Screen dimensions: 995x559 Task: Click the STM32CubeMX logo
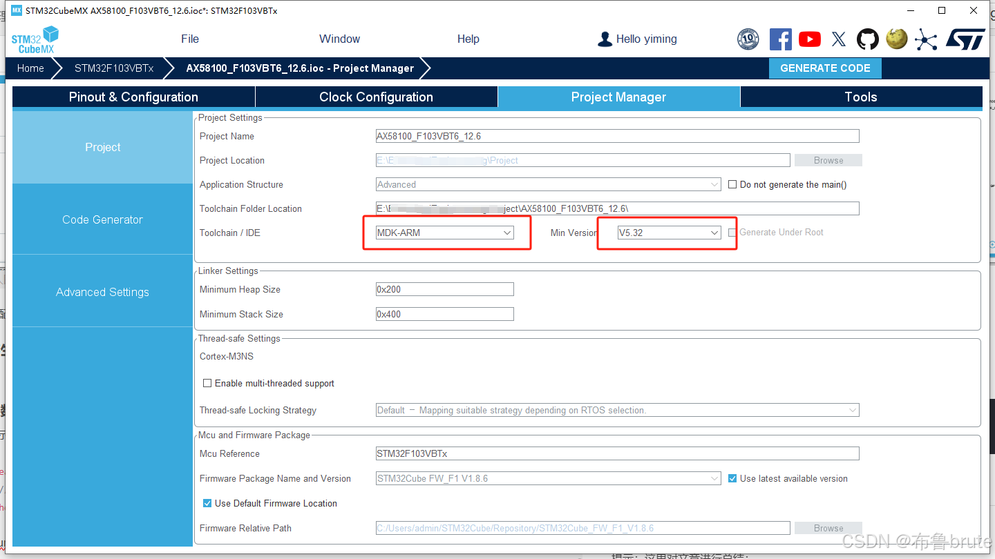(x=35, y=39)
